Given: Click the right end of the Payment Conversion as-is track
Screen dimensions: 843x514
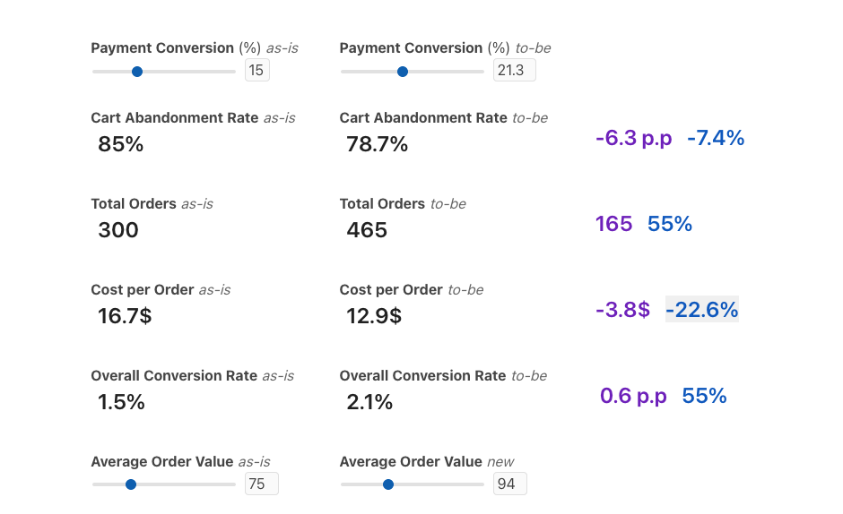Looking at the screenshot, I should point(233,72).
